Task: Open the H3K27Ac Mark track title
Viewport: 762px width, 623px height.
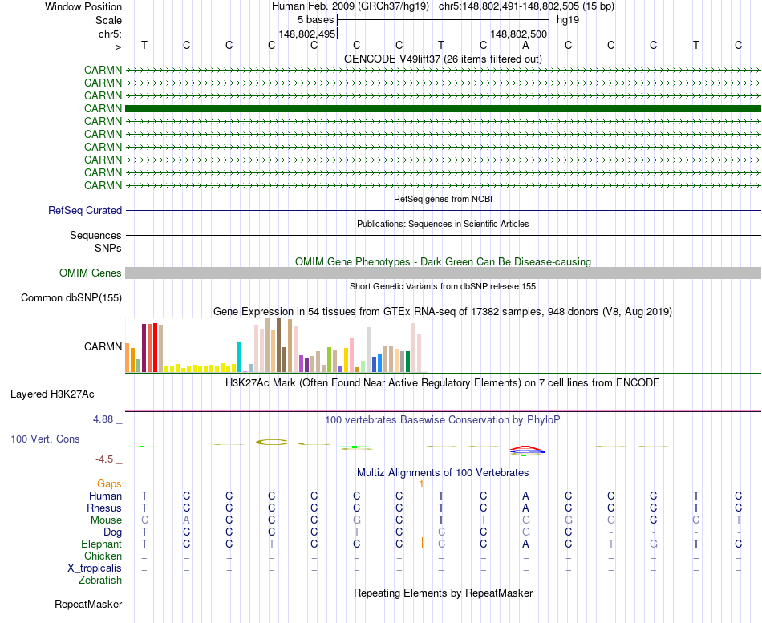Action: pyautogui.click(x=443, y=383)
